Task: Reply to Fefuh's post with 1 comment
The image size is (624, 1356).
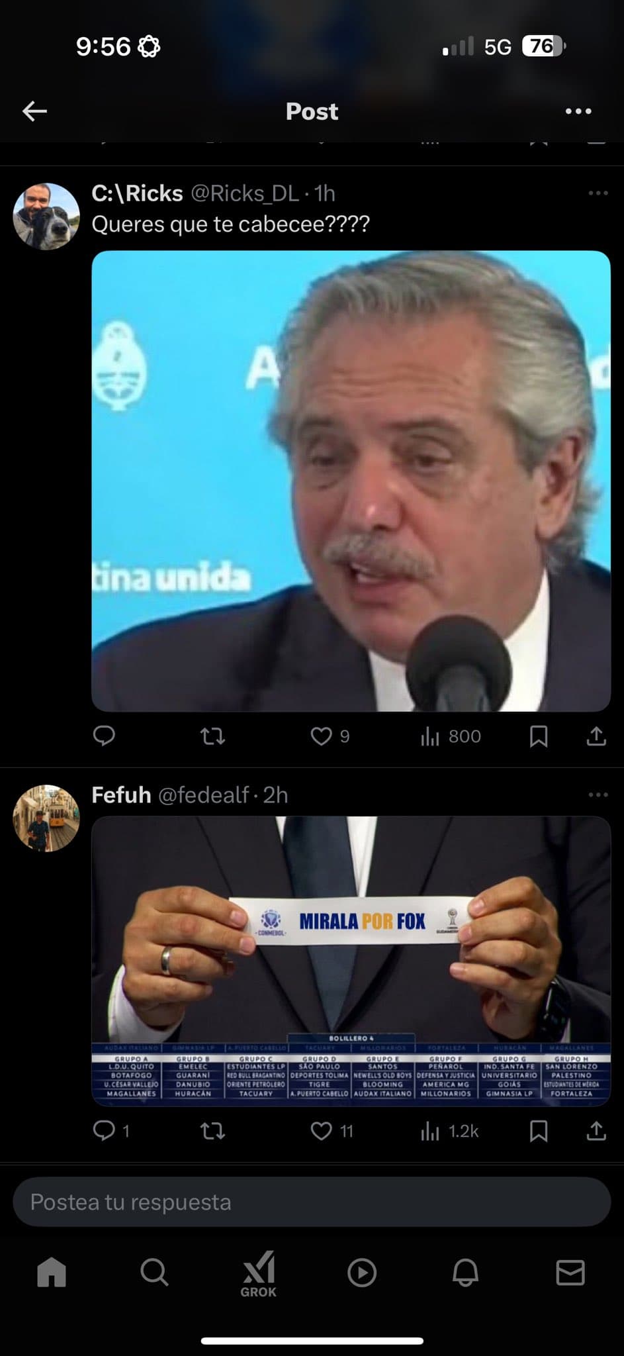Action: 111,1130
